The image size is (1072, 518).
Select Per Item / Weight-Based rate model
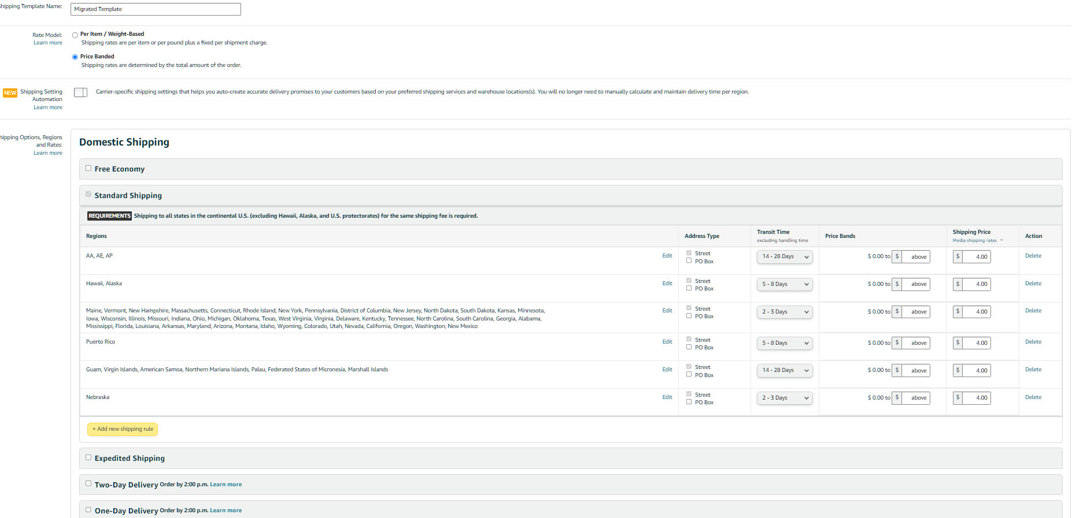click(x=75, y=35)
